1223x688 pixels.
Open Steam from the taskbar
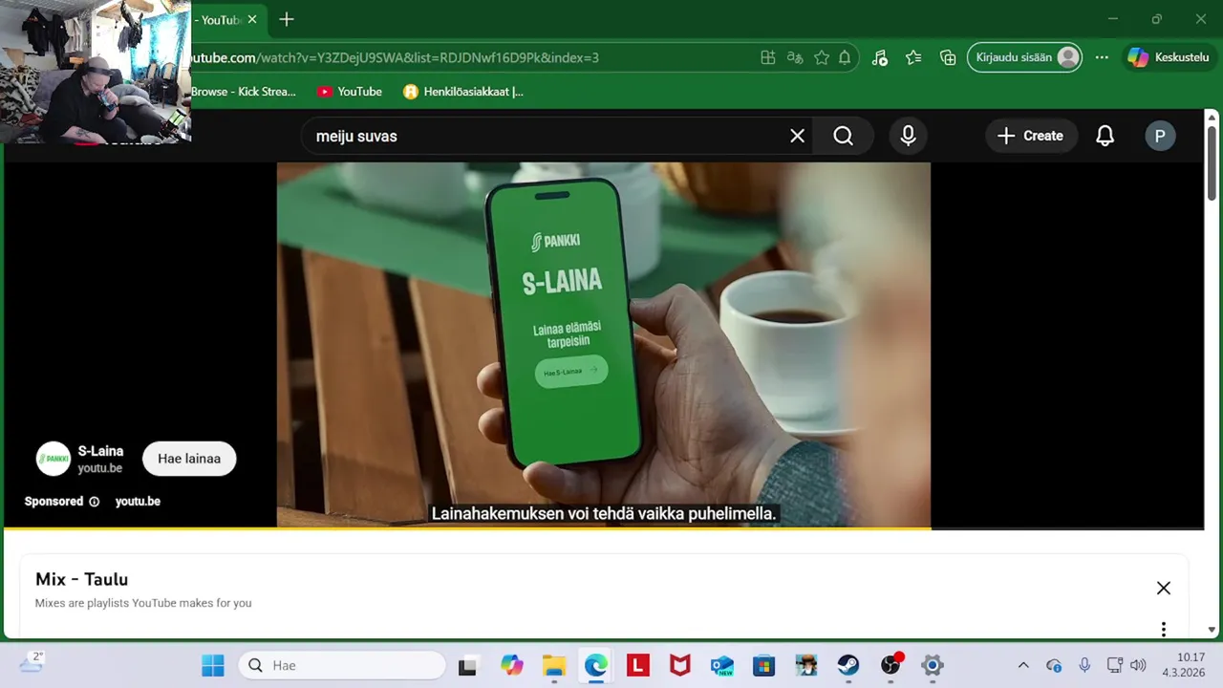click(x=848, y=665)
